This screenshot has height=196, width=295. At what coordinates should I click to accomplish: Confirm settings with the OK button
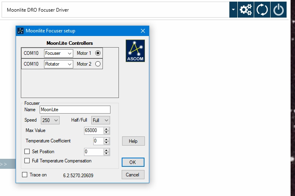[133, 162]
